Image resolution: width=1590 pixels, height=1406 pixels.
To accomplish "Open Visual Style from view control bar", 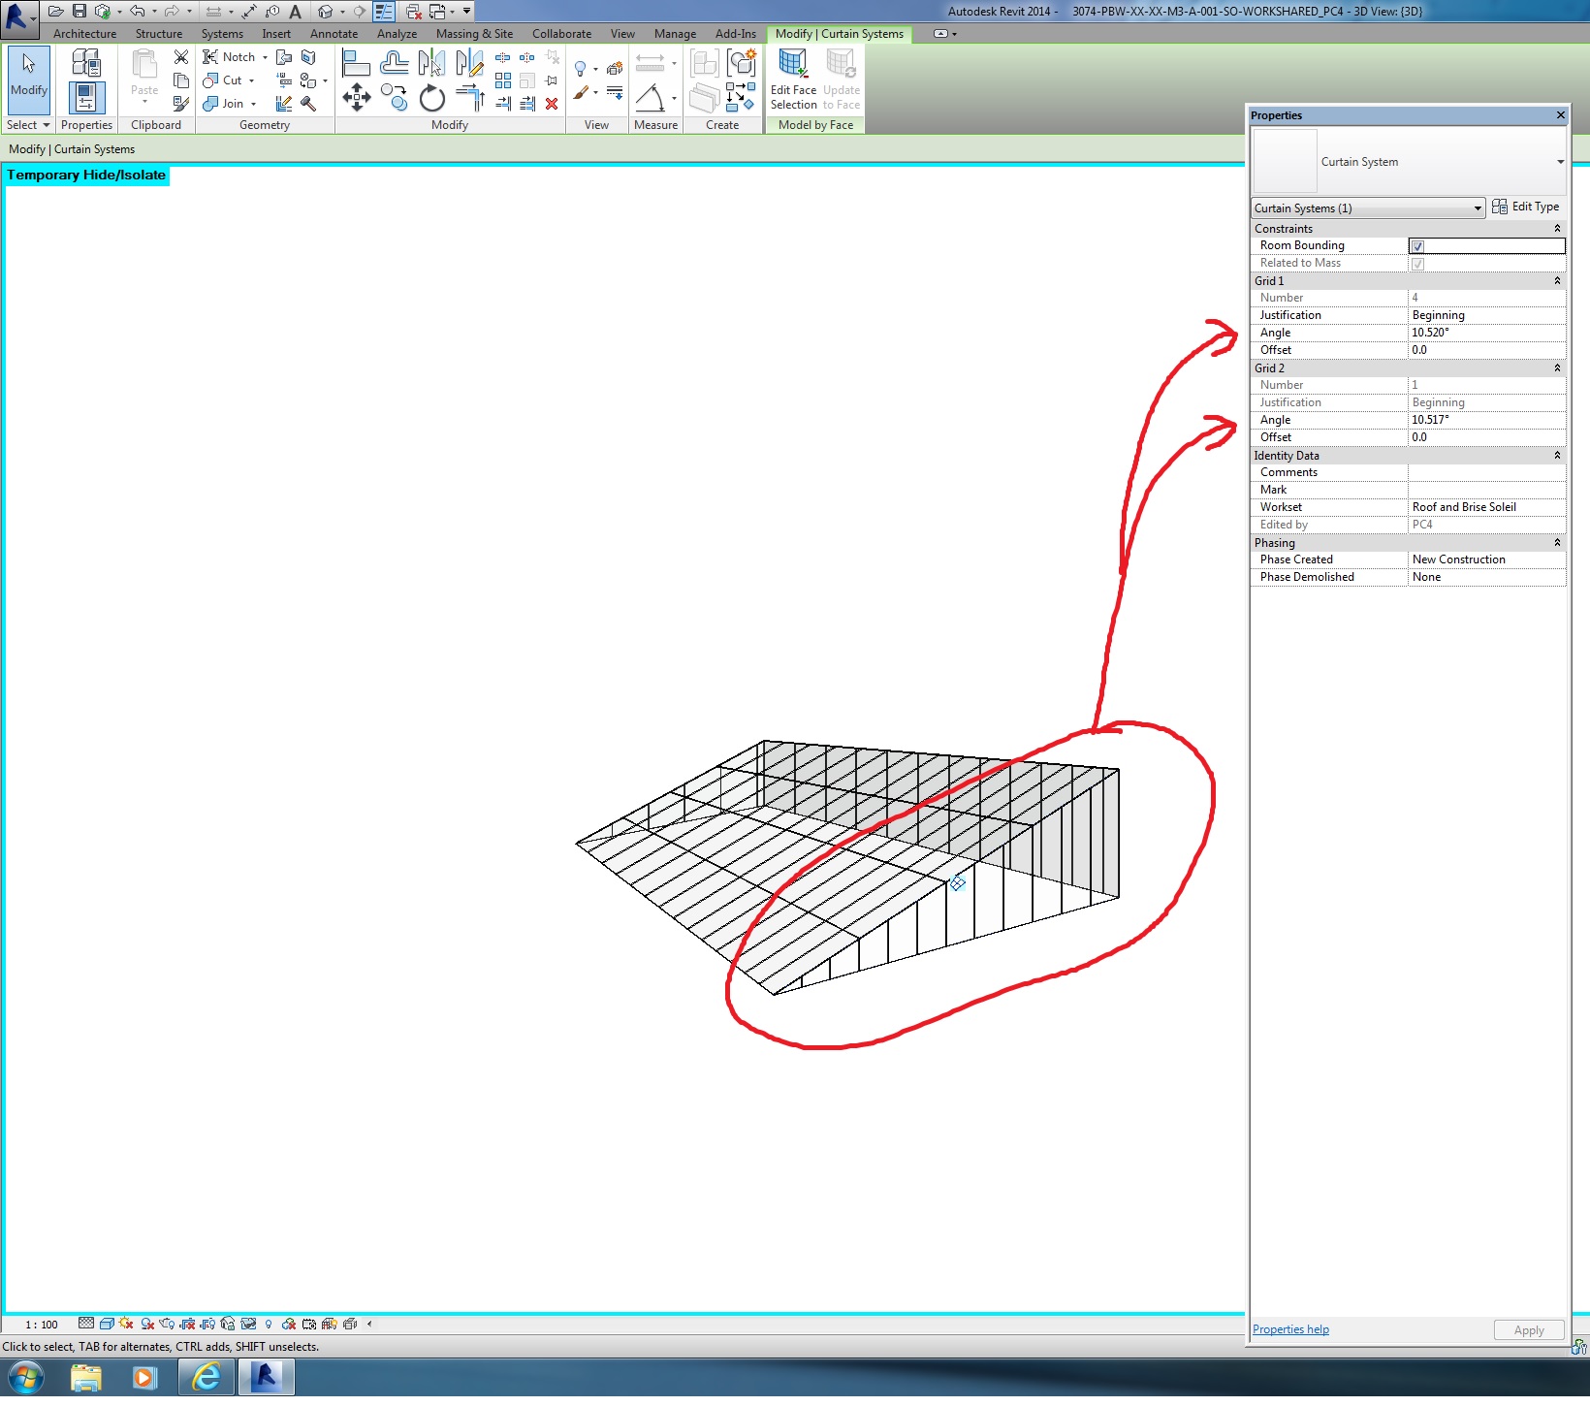I will 107,1324.
